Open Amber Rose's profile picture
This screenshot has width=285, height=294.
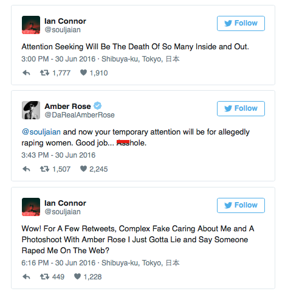(x=31, y=110)
